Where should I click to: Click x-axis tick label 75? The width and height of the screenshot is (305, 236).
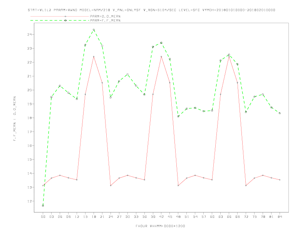[255, 217]
